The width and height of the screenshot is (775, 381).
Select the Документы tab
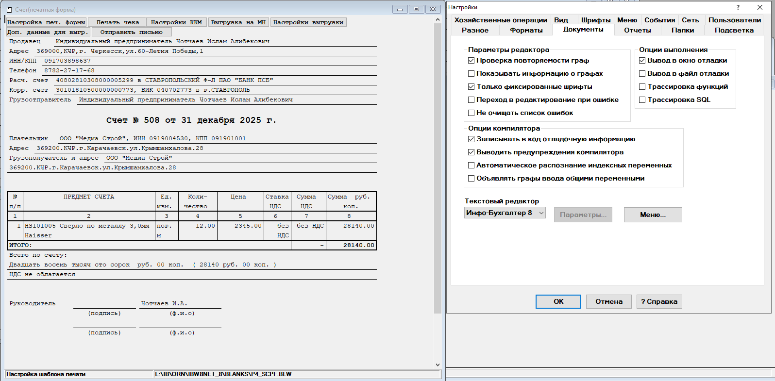click(x=583, y=30)
